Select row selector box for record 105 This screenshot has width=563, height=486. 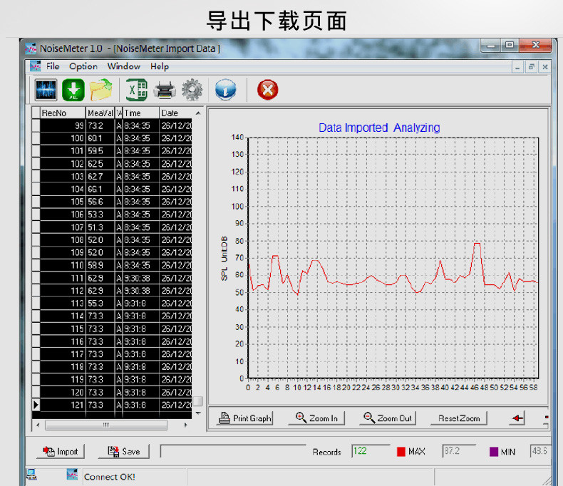(x=36, y=202)
